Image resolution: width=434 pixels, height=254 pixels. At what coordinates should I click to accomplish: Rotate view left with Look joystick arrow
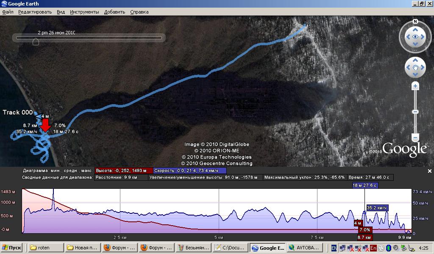pyautogui.click(x=408, y=37)
